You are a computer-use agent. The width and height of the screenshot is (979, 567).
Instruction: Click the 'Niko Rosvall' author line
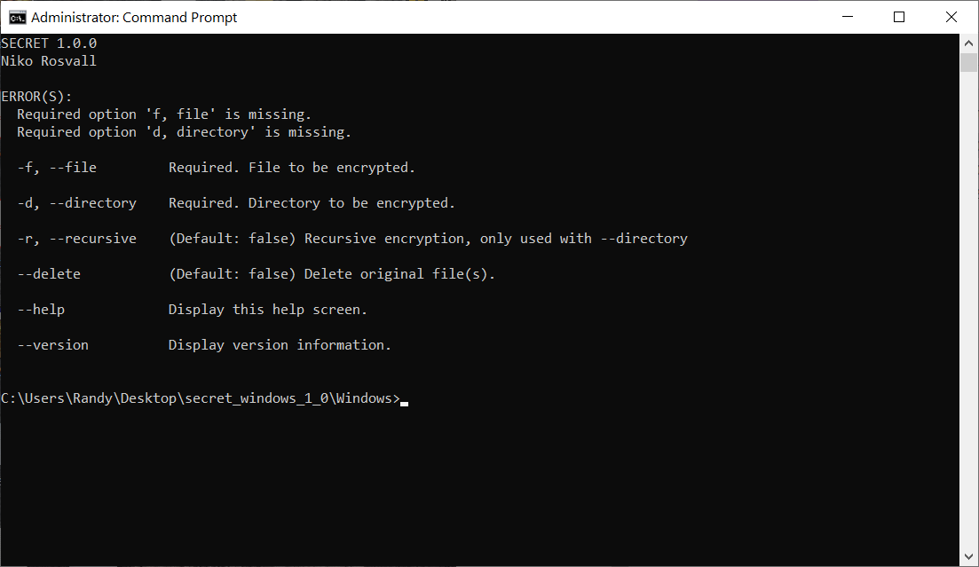coord(49,61)
